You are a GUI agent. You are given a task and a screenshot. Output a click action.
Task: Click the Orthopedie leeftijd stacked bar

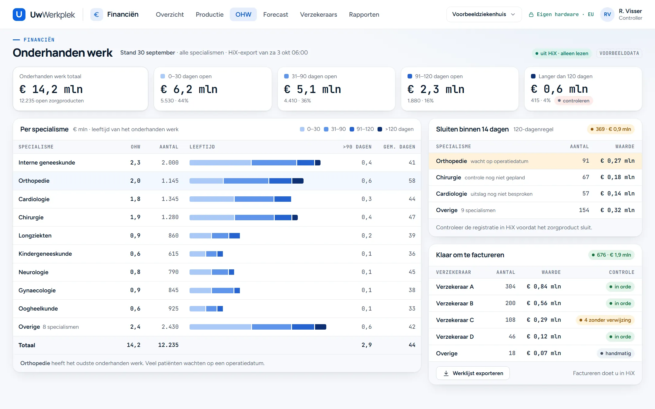coord(247,181)
